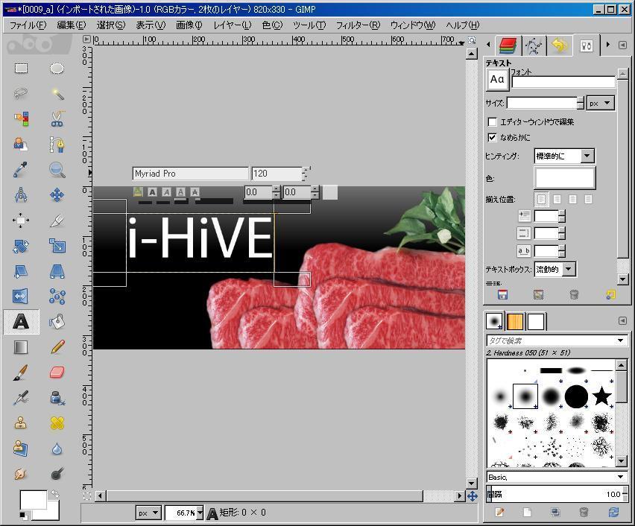
Task: Choose the Eraser tool
Action: [x=57, y=373]
